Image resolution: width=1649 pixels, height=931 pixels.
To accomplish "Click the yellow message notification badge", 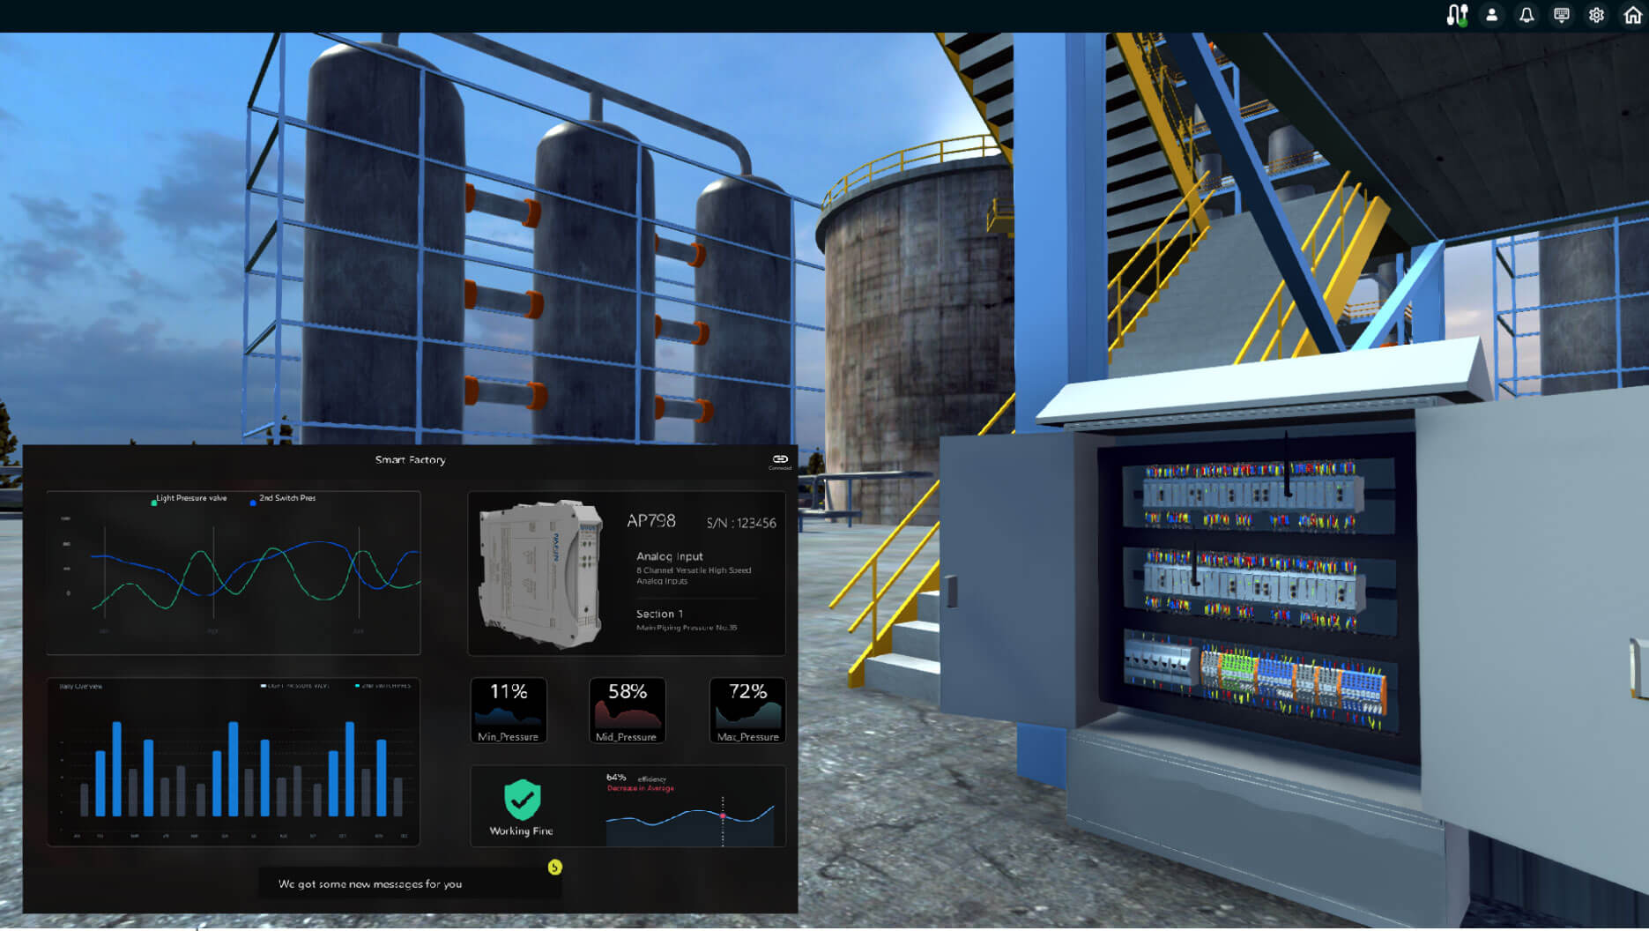I will pos(553,867).
